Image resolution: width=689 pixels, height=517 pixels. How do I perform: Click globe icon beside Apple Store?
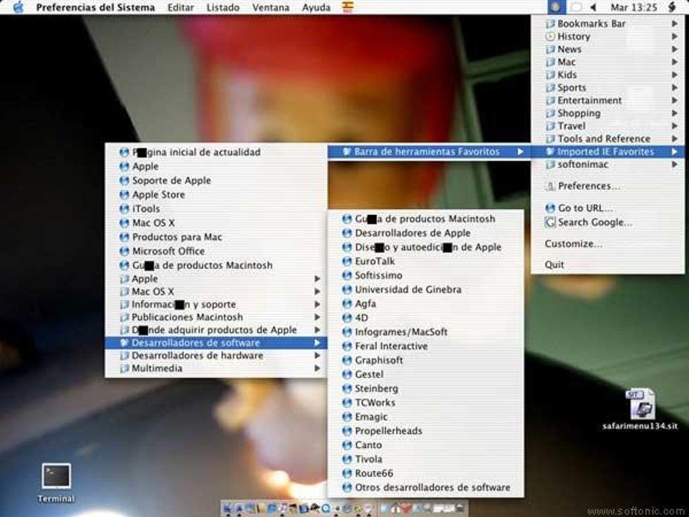click(x=124, y=195)
